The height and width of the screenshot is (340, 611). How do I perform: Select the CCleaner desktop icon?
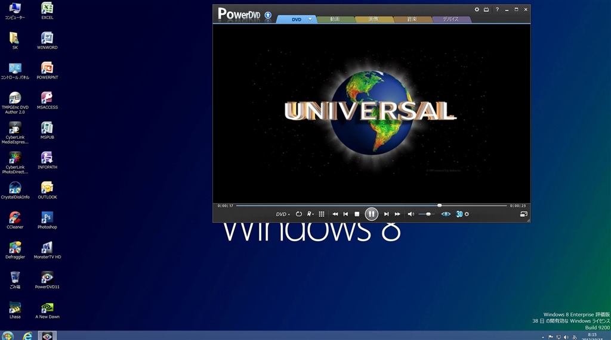(15, 220)
